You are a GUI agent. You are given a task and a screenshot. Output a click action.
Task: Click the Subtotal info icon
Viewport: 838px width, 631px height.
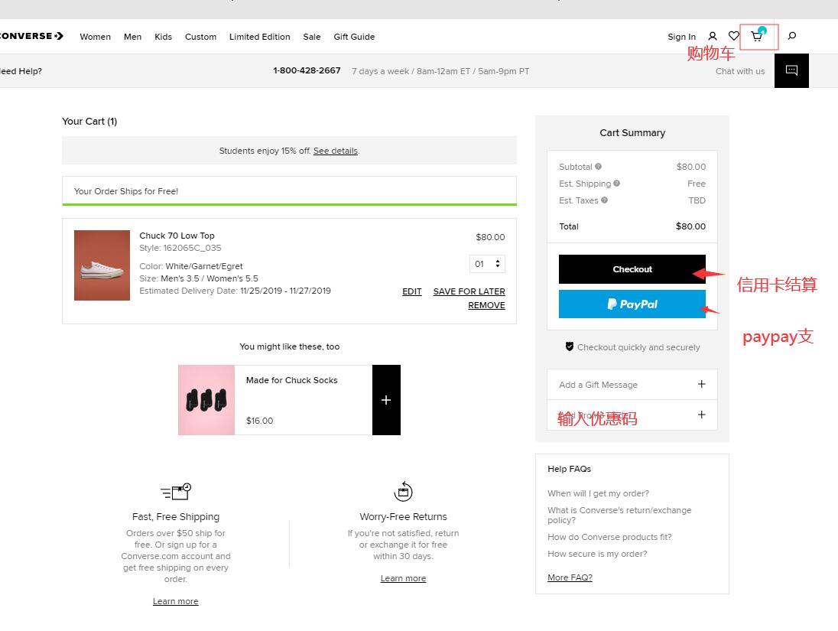coord(599,167)
